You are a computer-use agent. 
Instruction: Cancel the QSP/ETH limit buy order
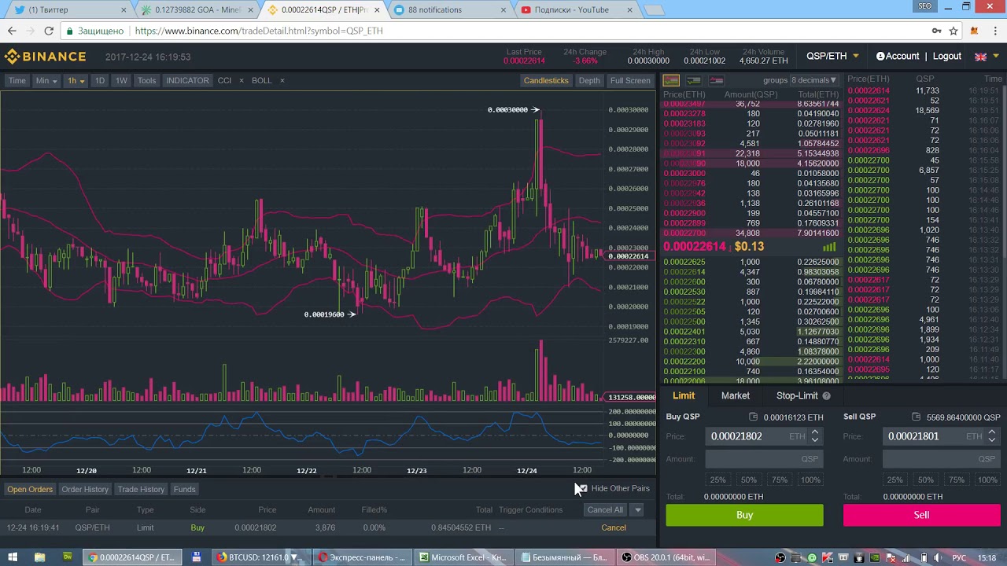(x=614, y=527)
